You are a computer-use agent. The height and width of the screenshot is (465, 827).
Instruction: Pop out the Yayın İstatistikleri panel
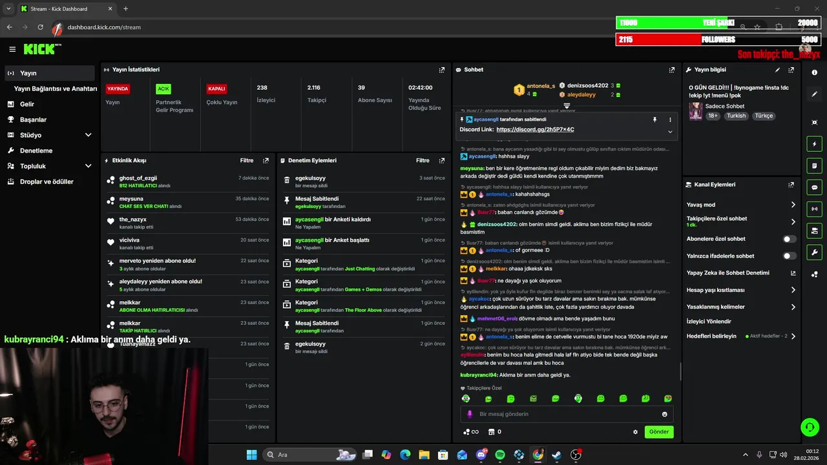click(x=442, y=70)
